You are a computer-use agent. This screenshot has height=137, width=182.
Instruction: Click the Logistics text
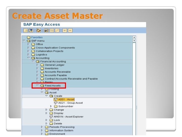pyautogui.click(x=41, y=55)
